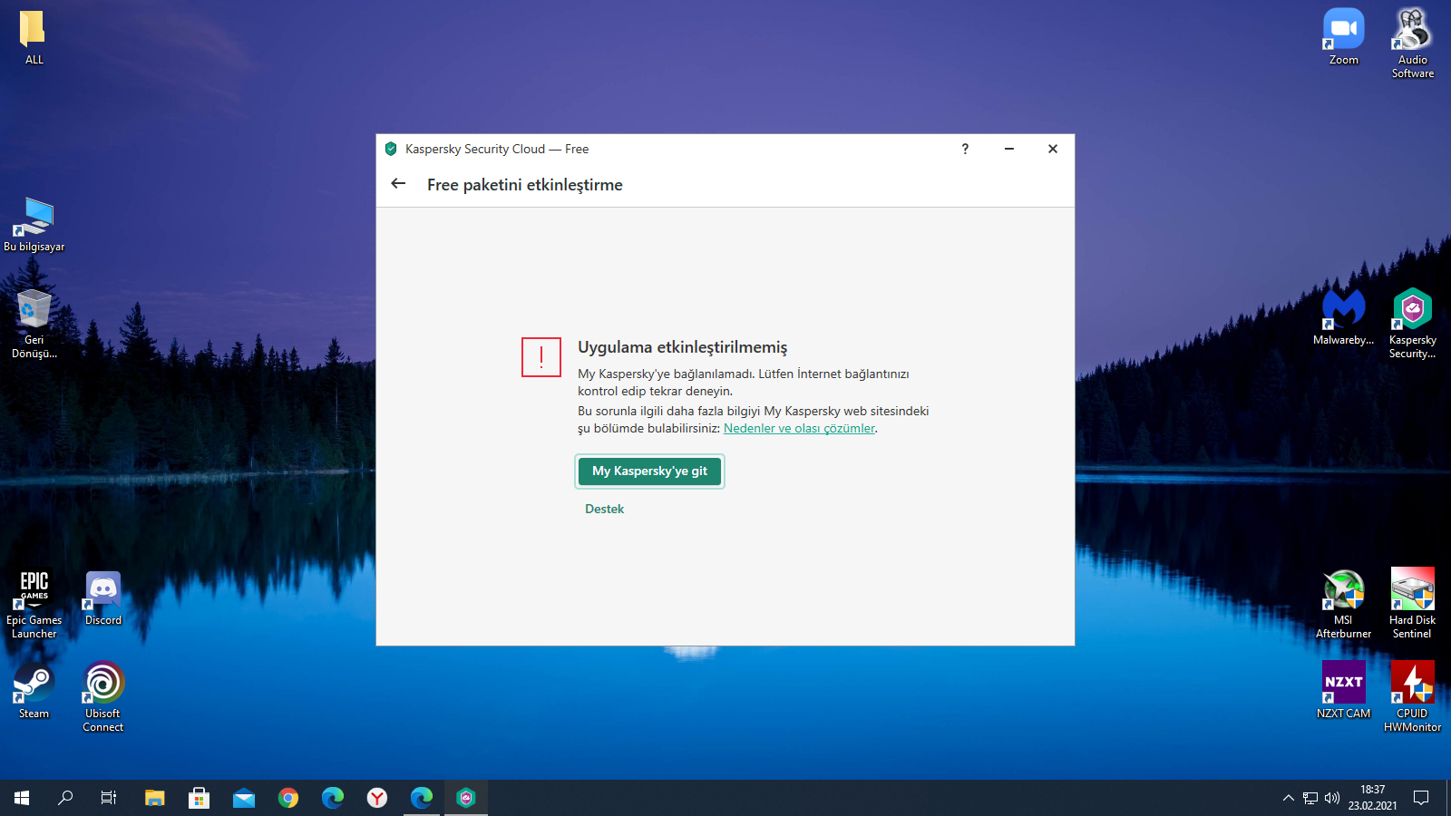Open taskbar search magnifier
This screenshot has width=1451, height=816.
(x=65, y=798)
